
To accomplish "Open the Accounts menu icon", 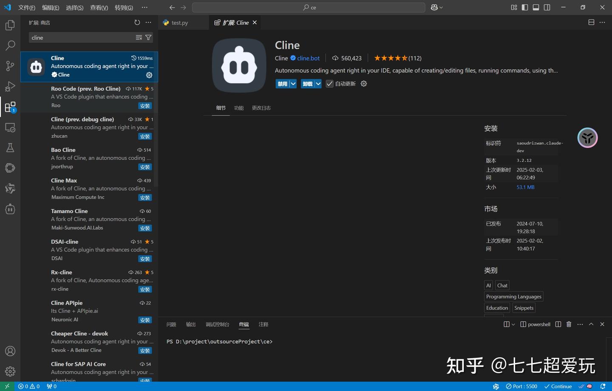I will click(x=10, y=351).
